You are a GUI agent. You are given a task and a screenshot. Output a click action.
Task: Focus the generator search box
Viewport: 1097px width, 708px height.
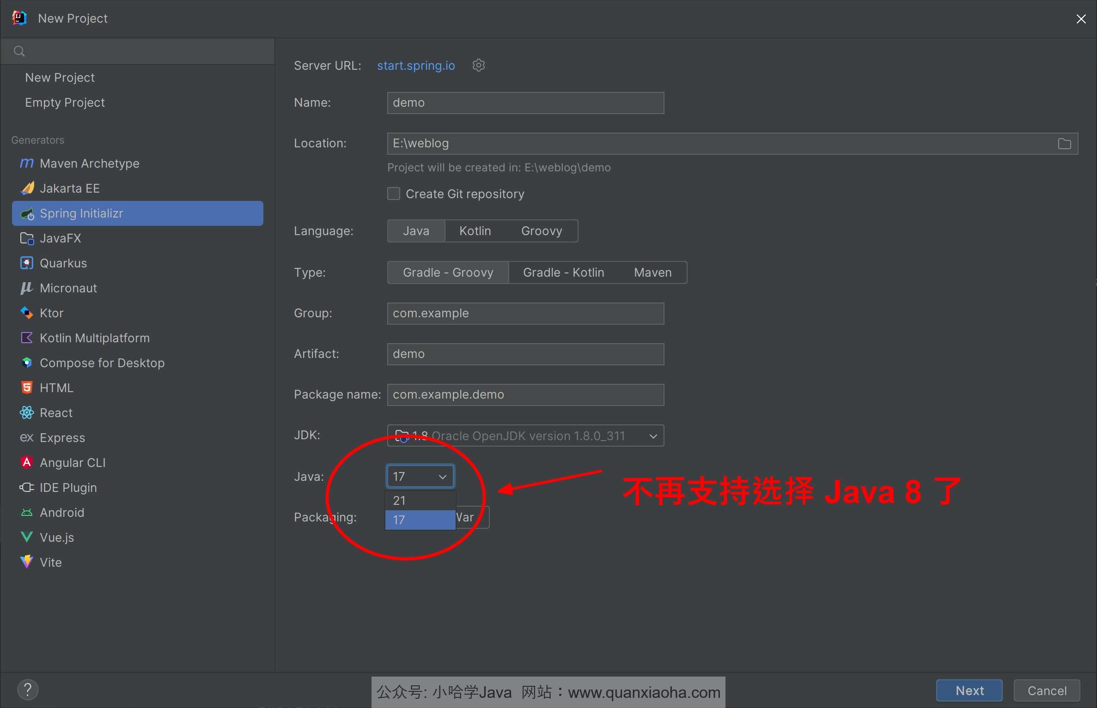[x=138, y=51]
